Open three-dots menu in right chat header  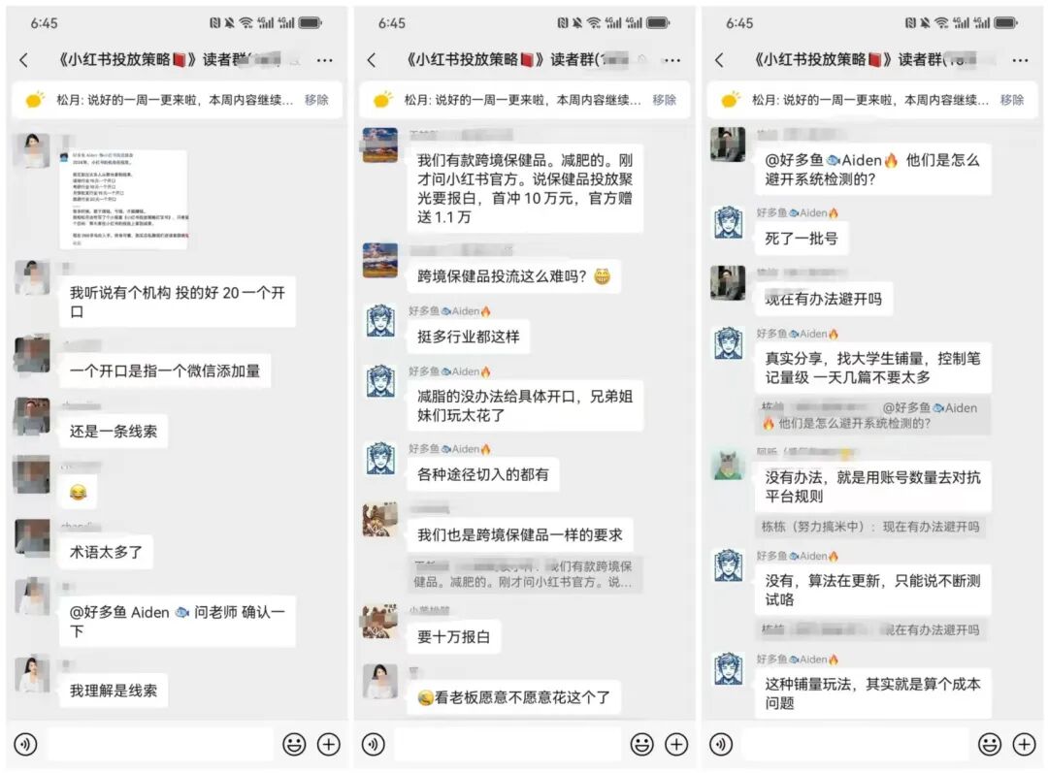pos(1020,60)
